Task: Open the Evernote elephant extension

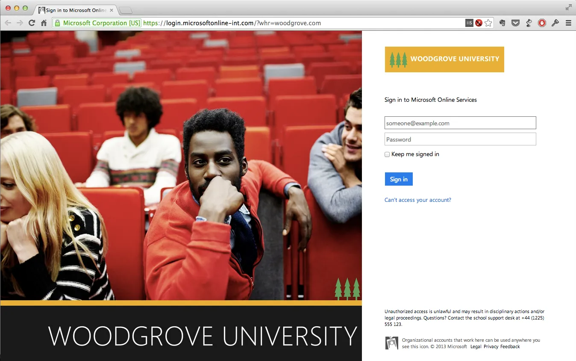Action: [x=503, y=23]
